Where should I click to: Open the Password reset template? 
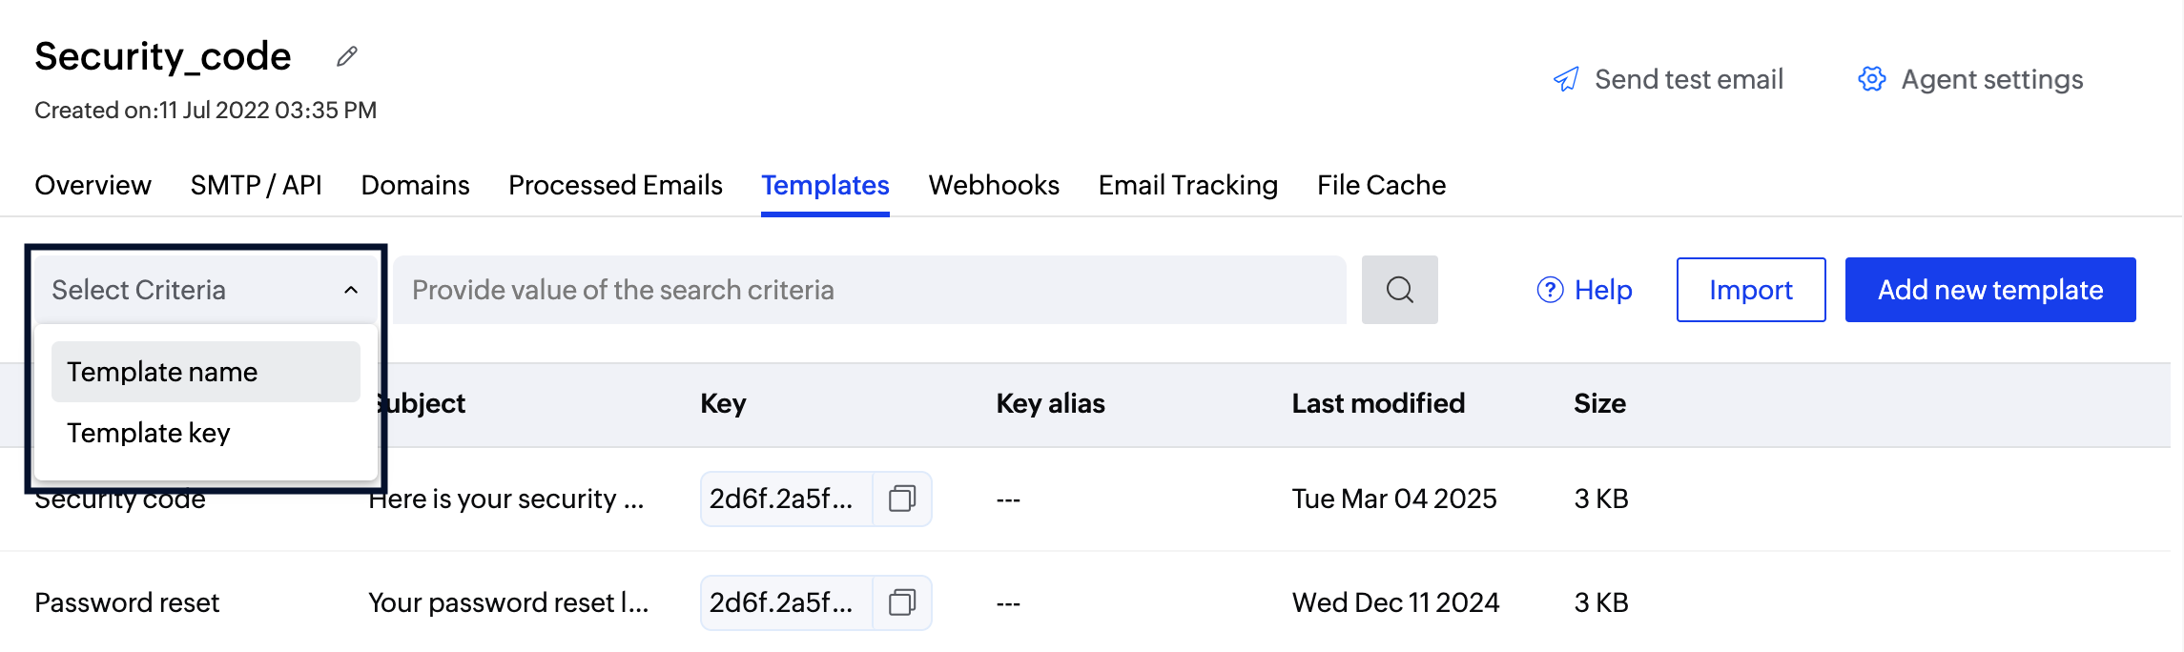pos(127,601)
